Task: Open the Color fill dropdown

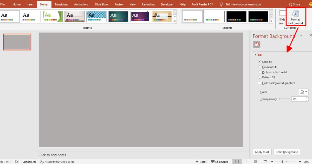Action: 303,92
